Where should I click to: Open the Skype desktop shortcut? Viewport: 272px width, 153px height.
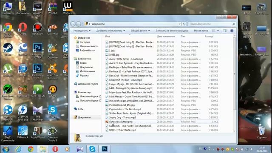pos(53,112)
